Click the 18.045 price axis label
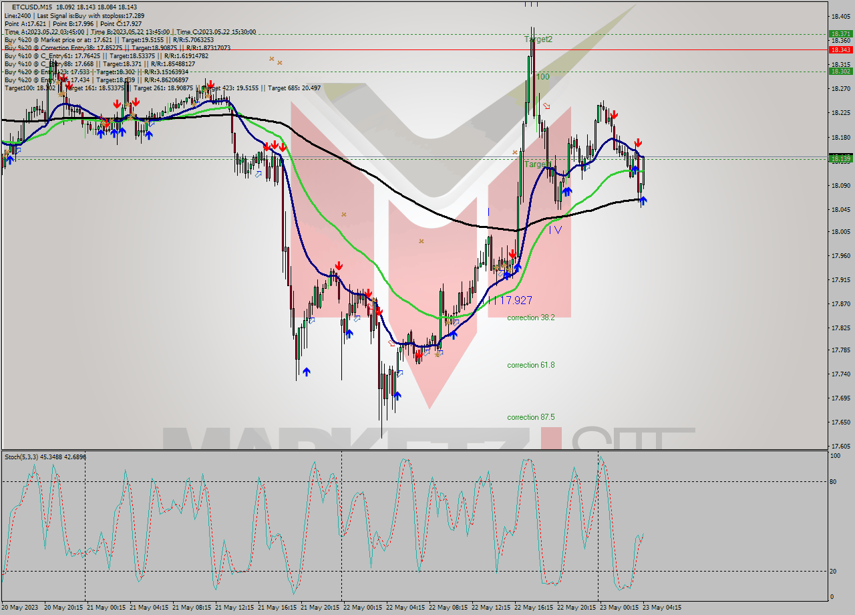This screenshot has width=855, height=615. (840, 209)
